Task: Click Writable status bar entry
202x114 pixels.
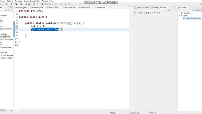Action: (x=113, y=113)
